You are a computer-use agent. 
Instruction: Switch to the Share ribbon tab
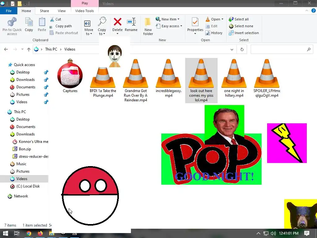[44, 11]
